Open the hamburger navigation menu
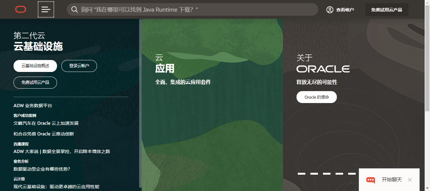The height and width of the screenshot is (191, 430). click(x=46, y=9)
